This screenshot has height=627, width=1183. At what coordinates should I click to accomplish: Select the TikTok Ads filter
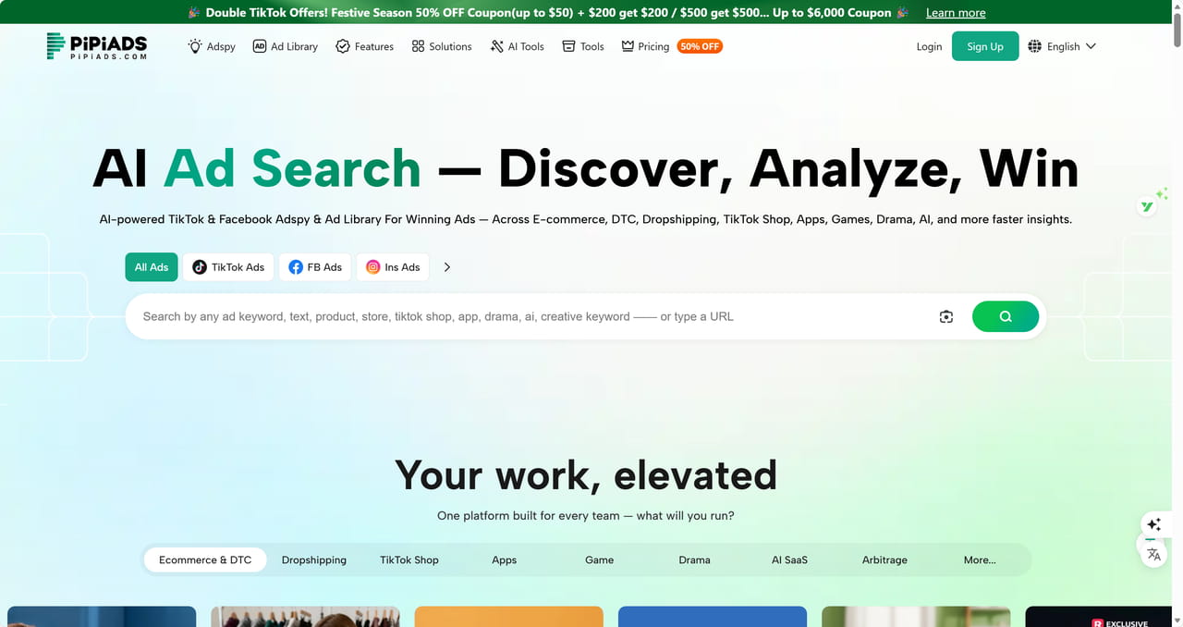pyautogui.click(x=228, y=267)
